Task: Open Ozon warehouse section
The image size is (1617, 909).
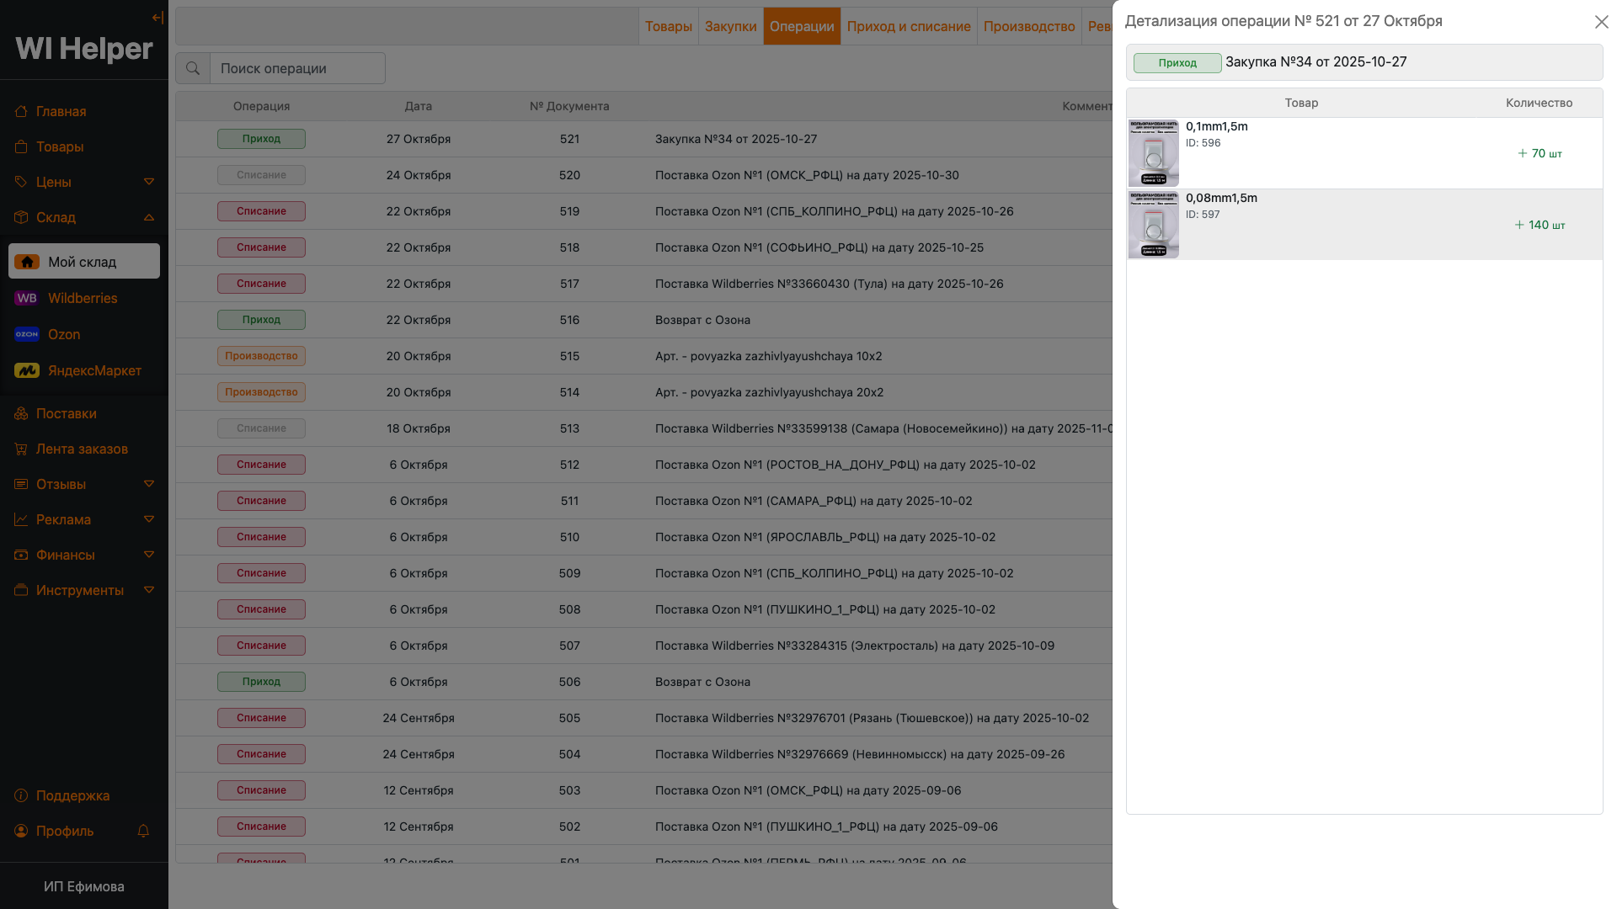Action: (x=64, y=334)
